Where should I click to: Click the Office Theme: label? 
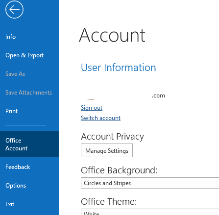109,201
